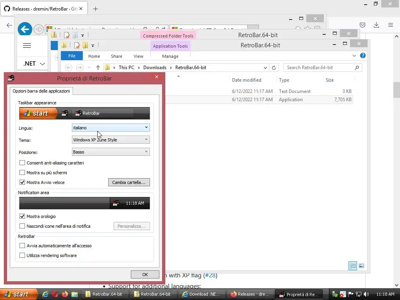Switch to the Home ribbon tab

94,56
